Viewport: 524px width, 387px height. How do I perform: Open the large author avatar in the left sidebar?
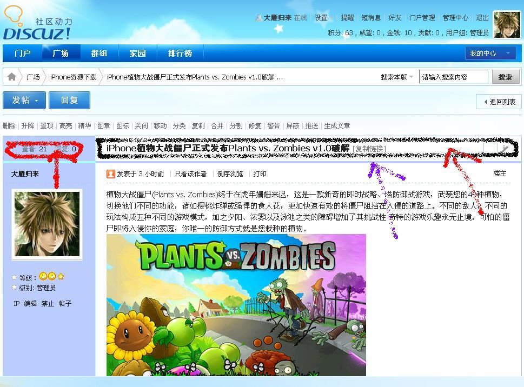click(47, 224)
